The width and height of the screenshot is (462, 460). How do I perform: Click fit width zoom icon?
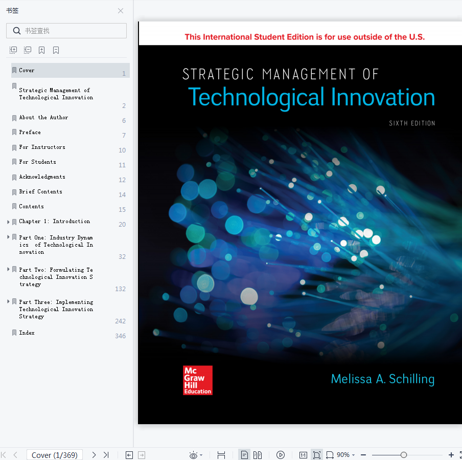(x=330, y=455)
